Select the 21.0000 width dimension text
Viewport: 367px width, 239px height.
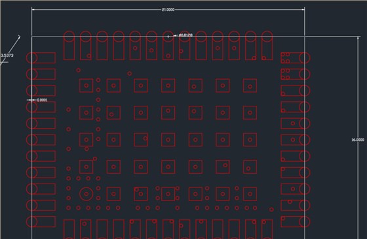click(168, 10)
